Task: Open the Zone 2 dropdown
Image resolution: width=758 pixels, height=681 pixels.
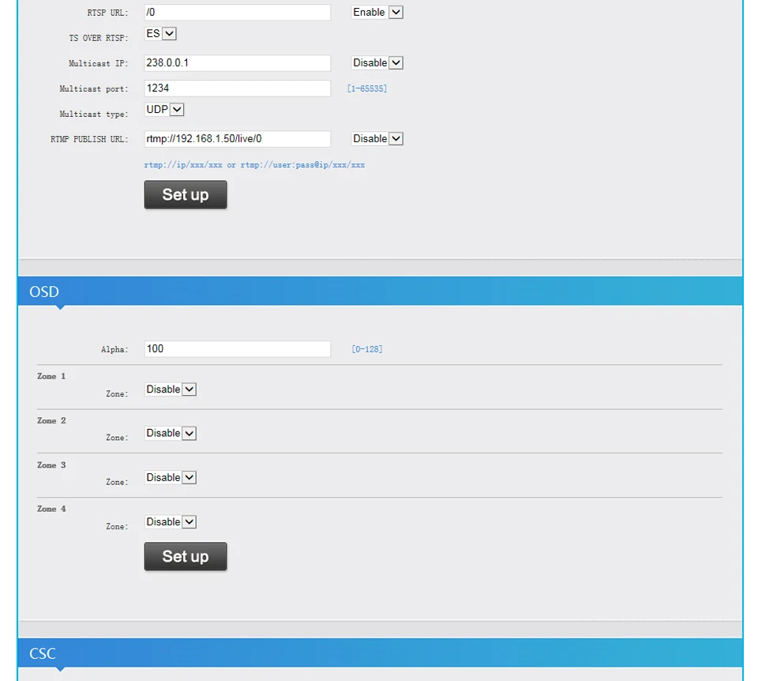Action: [x=171, y=434]
